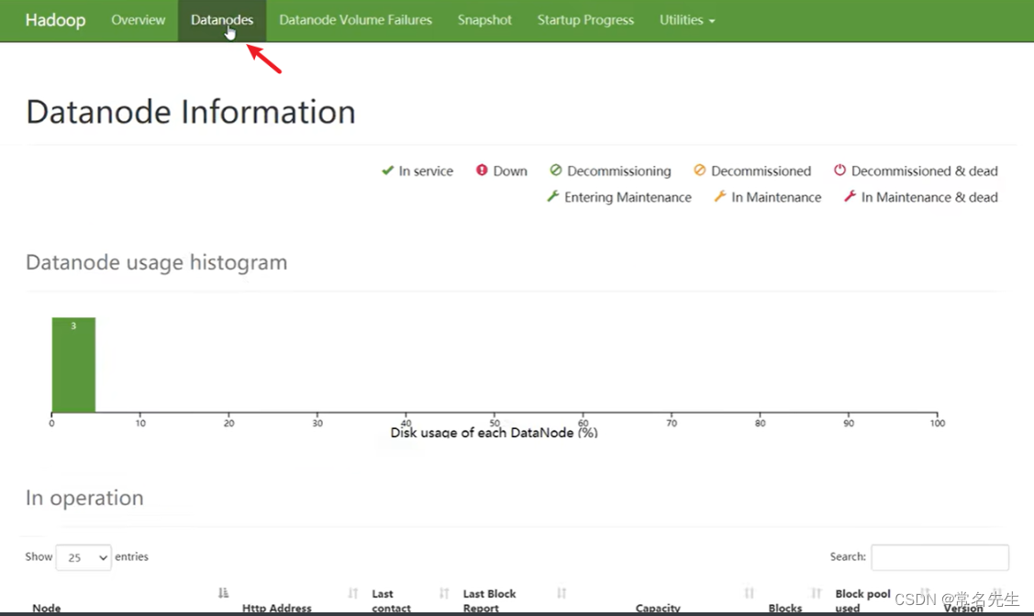Click the Block pool used column header

[x=862, y=600]
